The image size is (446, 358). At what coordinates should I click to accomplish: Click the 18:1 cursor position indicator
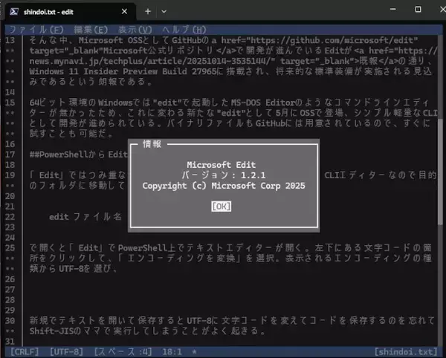pyautogui.click(x=172, y=352)
